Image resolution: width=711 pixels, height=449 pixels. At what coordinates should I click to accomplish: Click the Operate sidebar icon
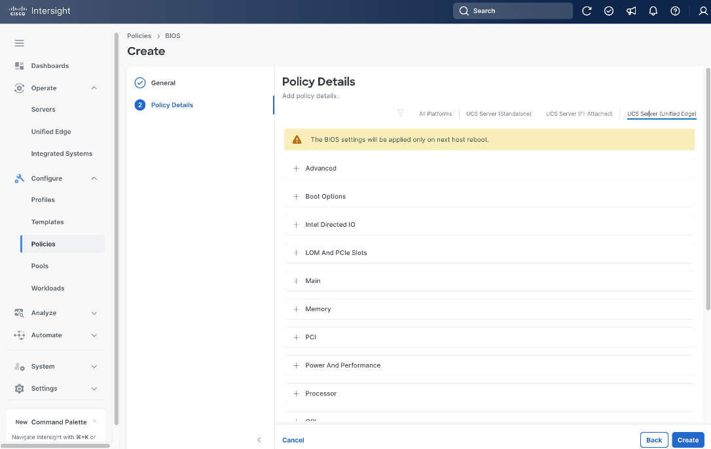19,88
